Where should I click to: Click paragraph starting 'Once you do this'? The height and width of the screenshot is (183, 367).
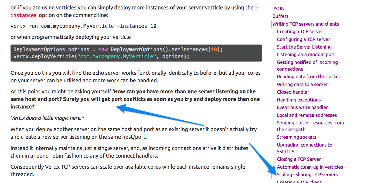(x=135, y=77)
